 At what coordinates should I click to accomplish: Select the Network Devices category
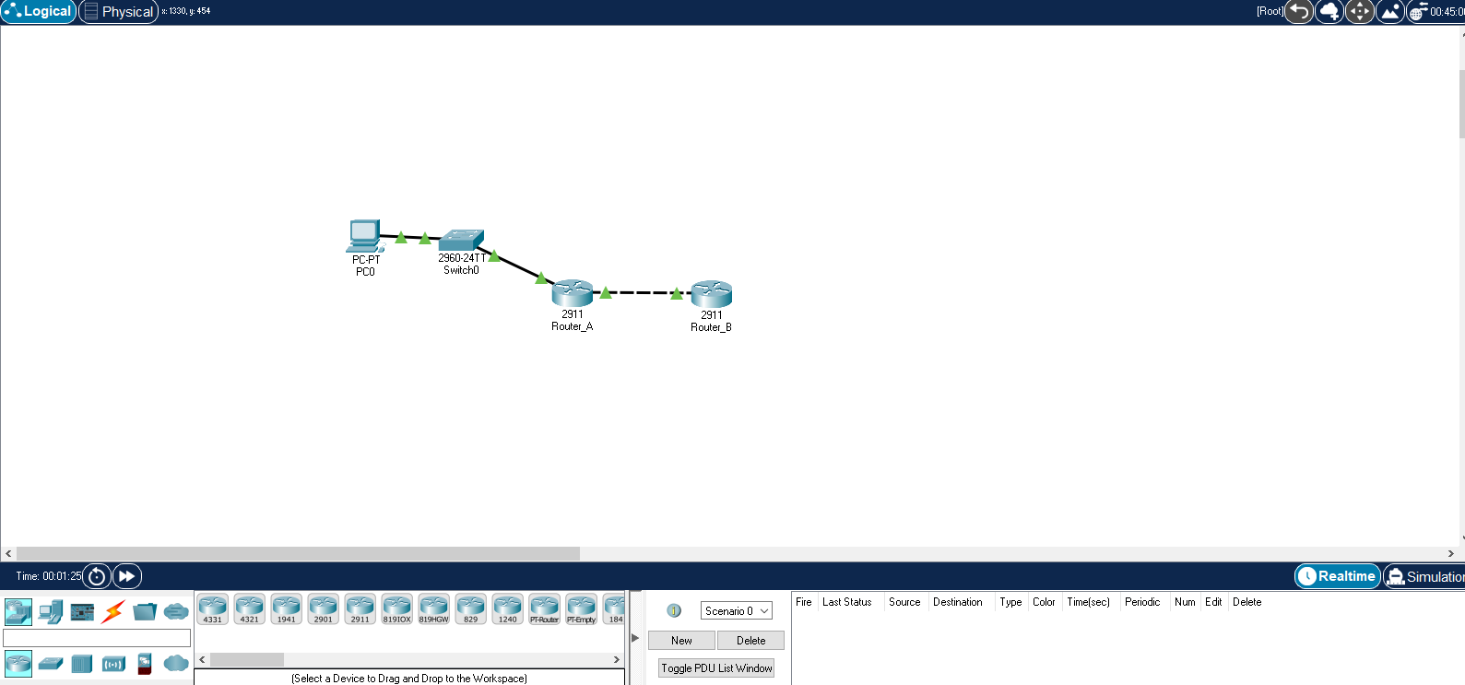18,611
